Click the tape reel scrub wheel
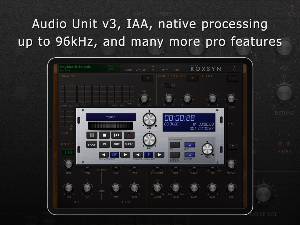The image size is (300, 225). coord(111,126)
